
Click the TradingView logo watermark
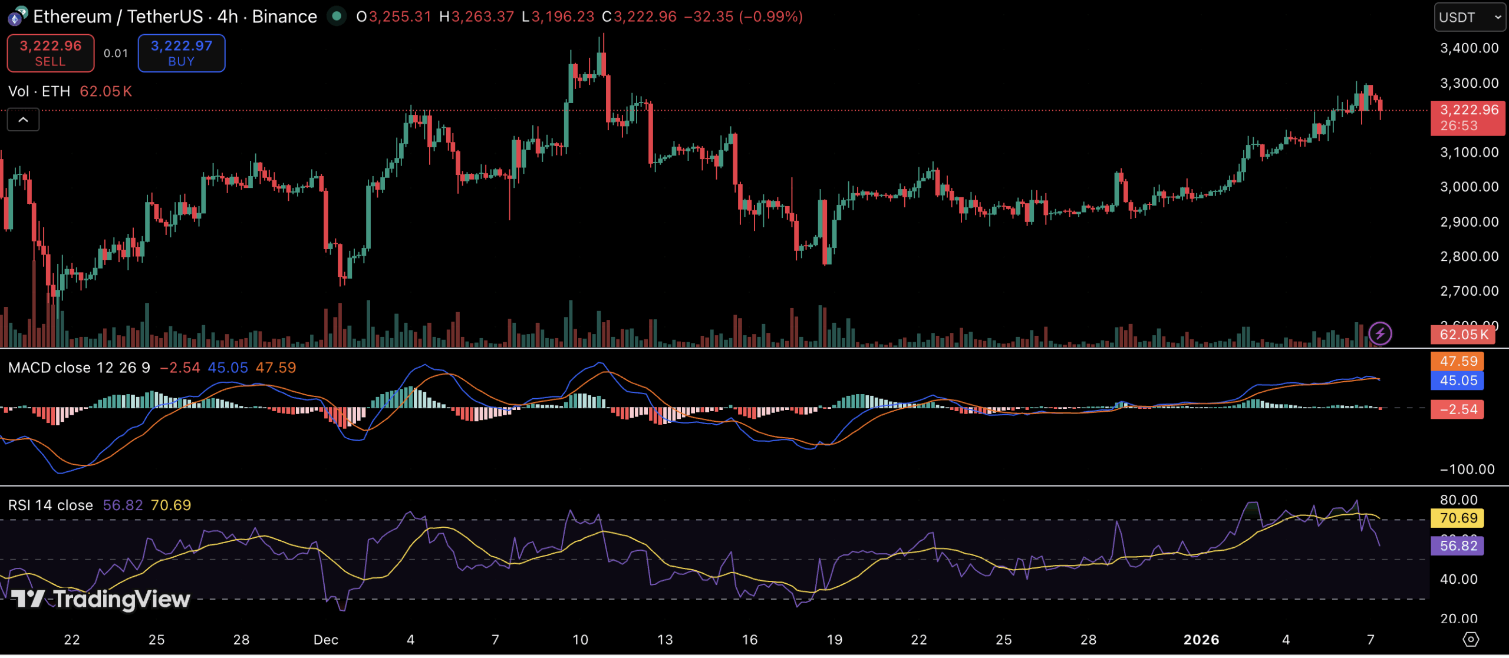pos(101,600)
